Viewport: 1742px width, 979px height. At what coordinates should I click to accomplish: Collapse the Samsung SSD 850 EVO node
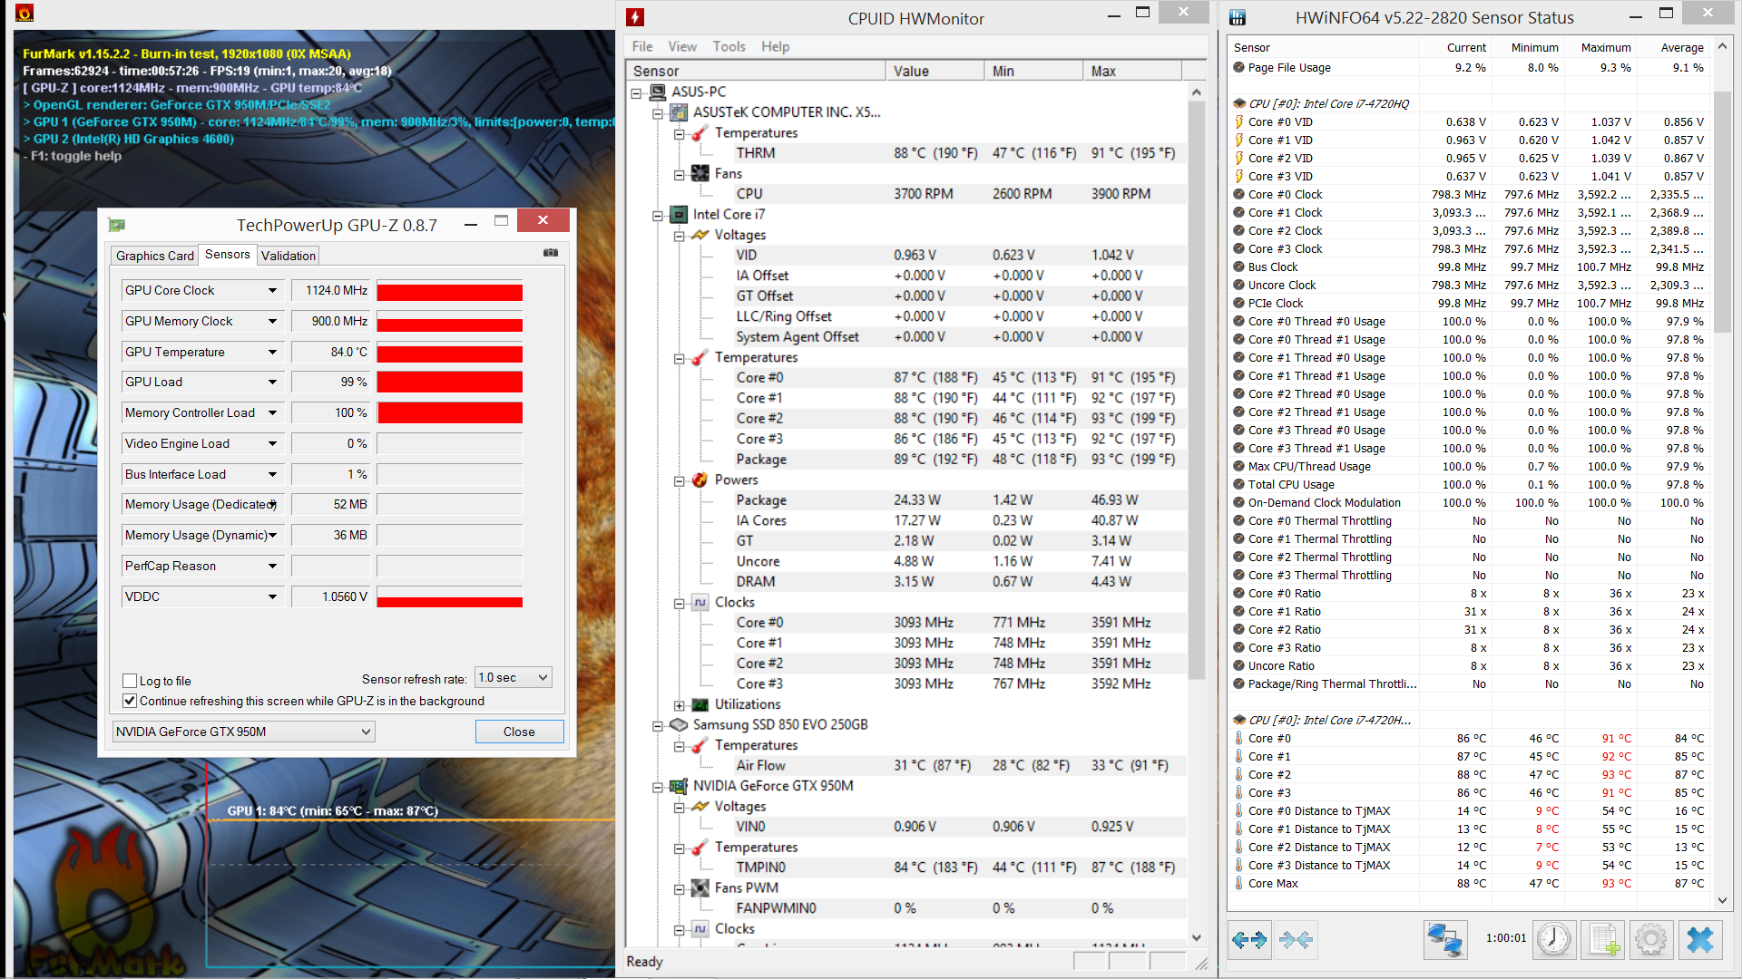[658, 725]
